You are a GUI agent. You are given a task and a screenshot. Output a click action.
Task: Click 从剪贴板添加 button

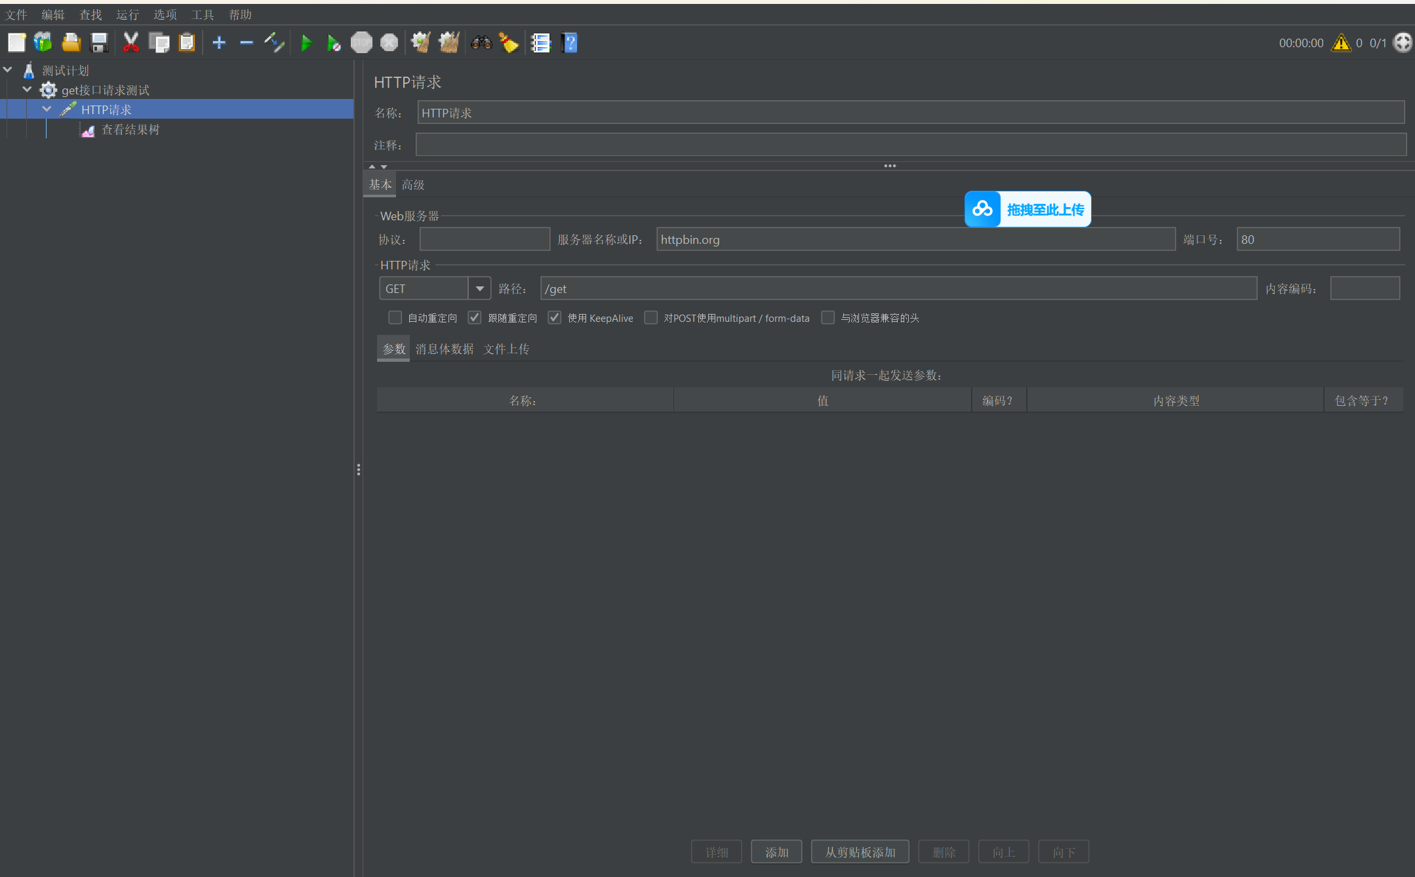pos(860,851)
